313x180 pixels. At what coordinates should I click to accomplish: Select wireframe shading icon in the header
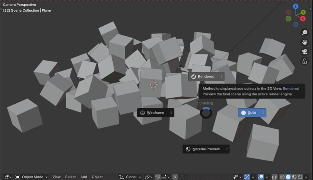(x=282, y=177)
